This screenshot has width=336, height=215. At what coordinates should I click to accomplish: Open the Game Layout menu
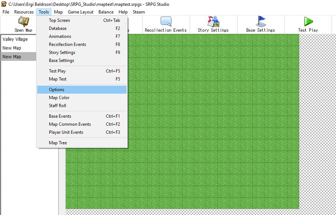[80, 12]
